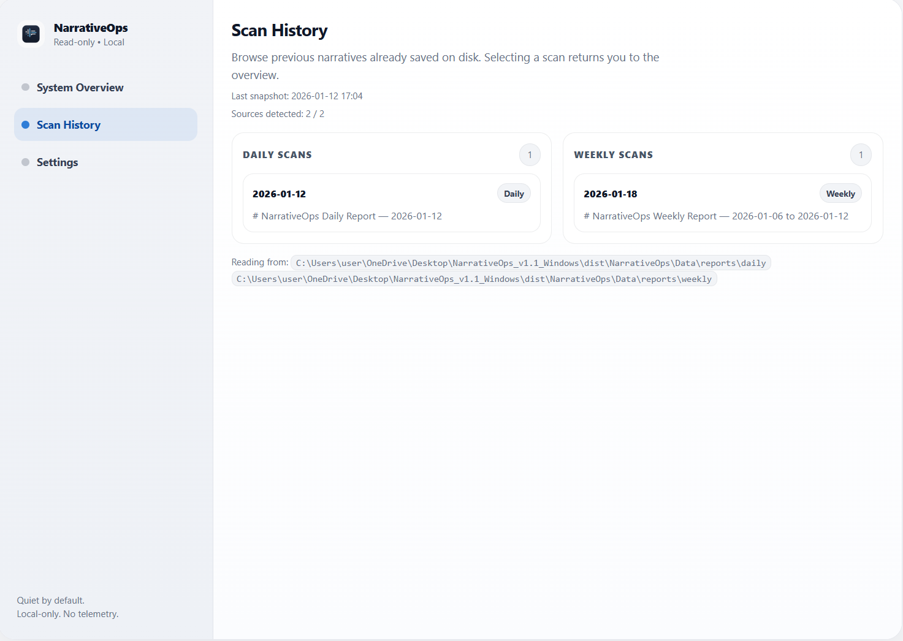
Task: Click the Last snapshot timestamp text
Action: tap(297, 96)
